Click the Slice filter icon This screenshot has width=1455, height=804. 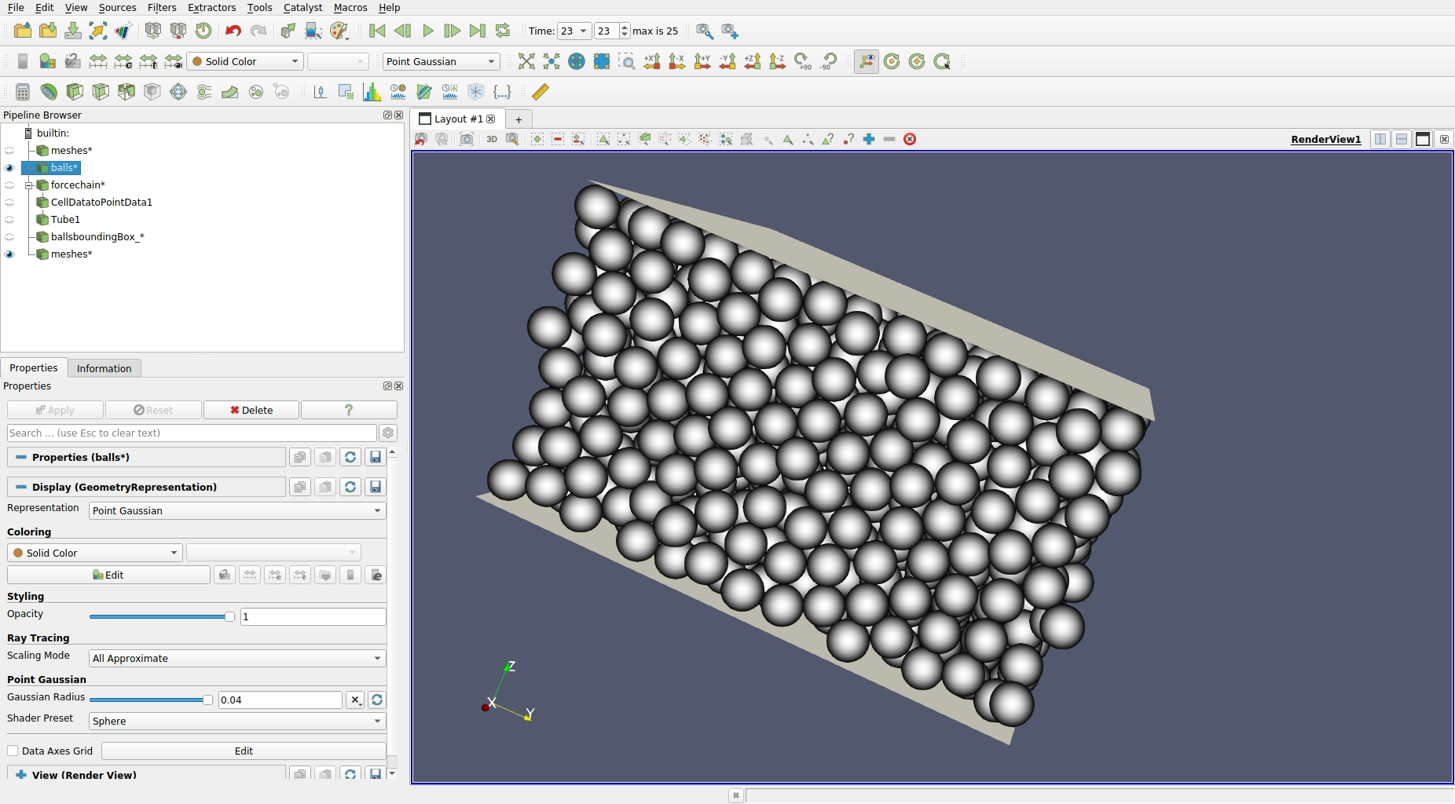click(101, 92)
